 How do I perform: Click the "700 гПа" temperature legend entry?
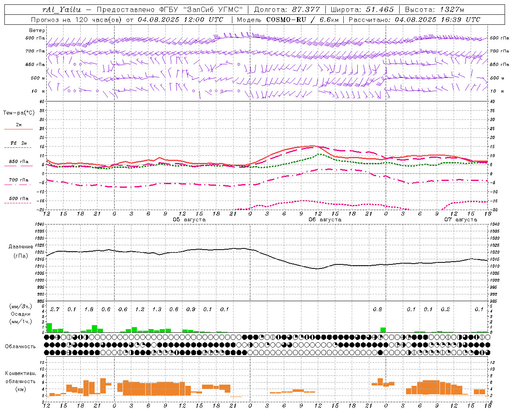[x=19, y=180]
